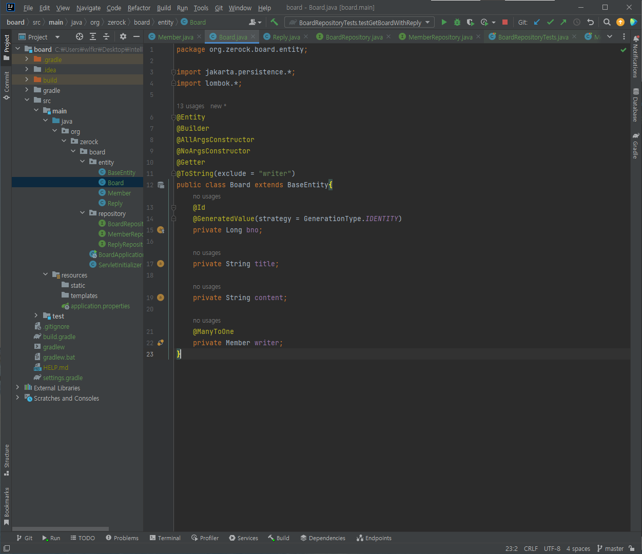Toggle fold marker at the @Id annotation
Screen dimensions: 642x554
click(173, 207)
